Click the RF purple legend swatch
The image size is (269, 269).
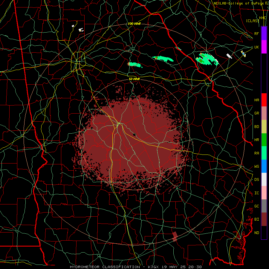pyautogui.click(x=264, y=33)
